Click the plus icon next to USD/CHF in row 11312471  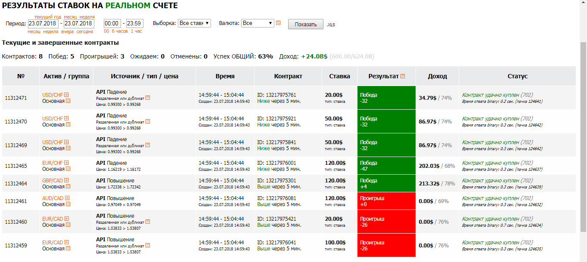click(67, 95)
